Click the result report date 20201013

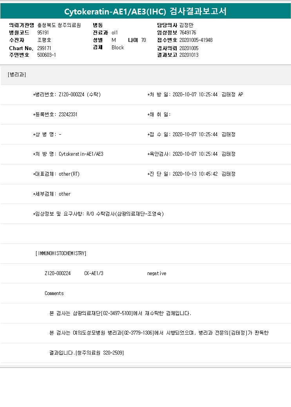(189, 55)
